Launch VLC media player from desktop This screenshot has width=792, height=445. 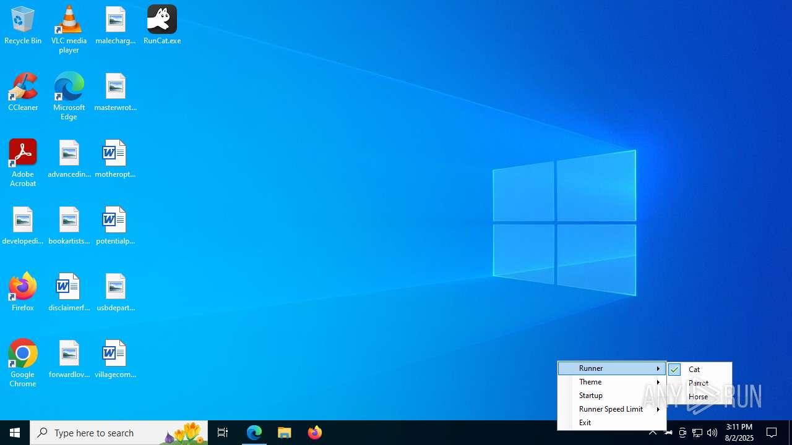pos(69,30)
